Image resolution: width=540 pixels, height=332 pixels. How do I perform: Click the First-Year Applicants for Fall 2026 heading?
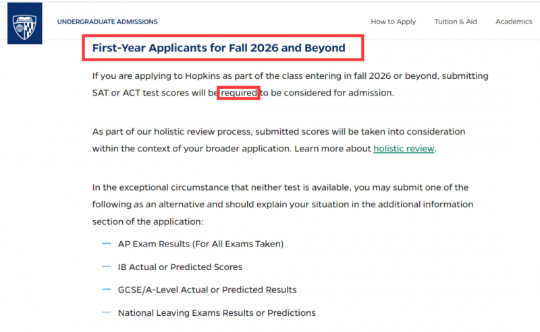[219, 48]
